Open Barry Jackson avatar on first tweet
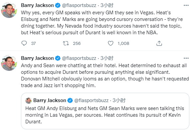190x130 pixels. (x=9, y=10)
